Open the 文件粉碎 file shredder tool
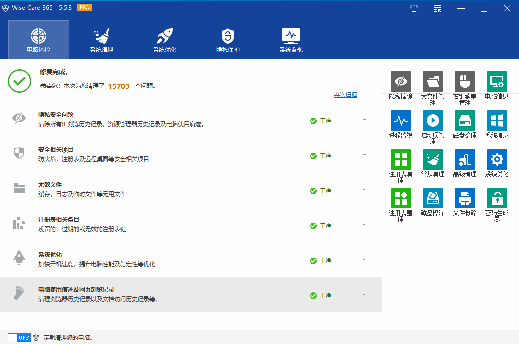This screenshot has height=344, width=519. pos(465,198)
